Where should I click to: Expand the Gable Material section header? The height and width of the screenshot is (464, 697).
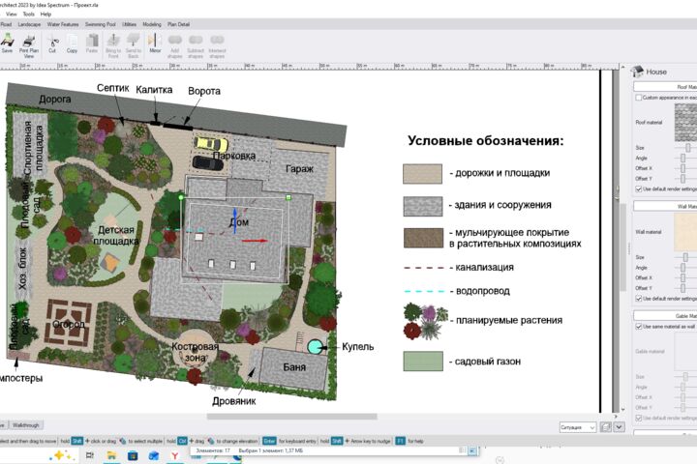pyautogui.click(x=665, y=316)
